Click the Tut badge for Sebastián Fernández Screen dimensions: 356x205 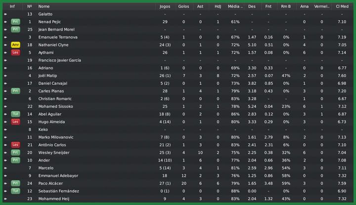click(x=15, y=191)
